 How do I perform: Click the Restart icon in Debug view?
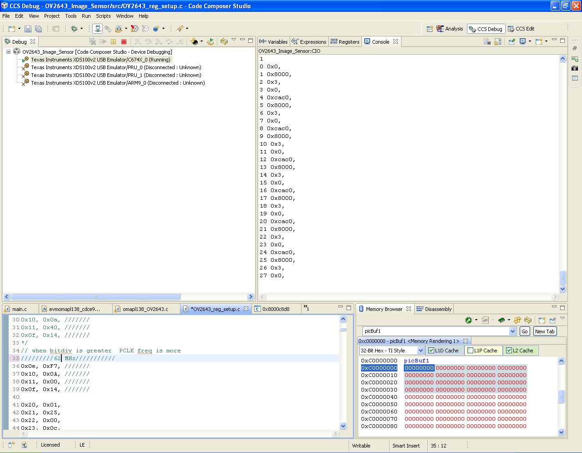tap(211, 41)
